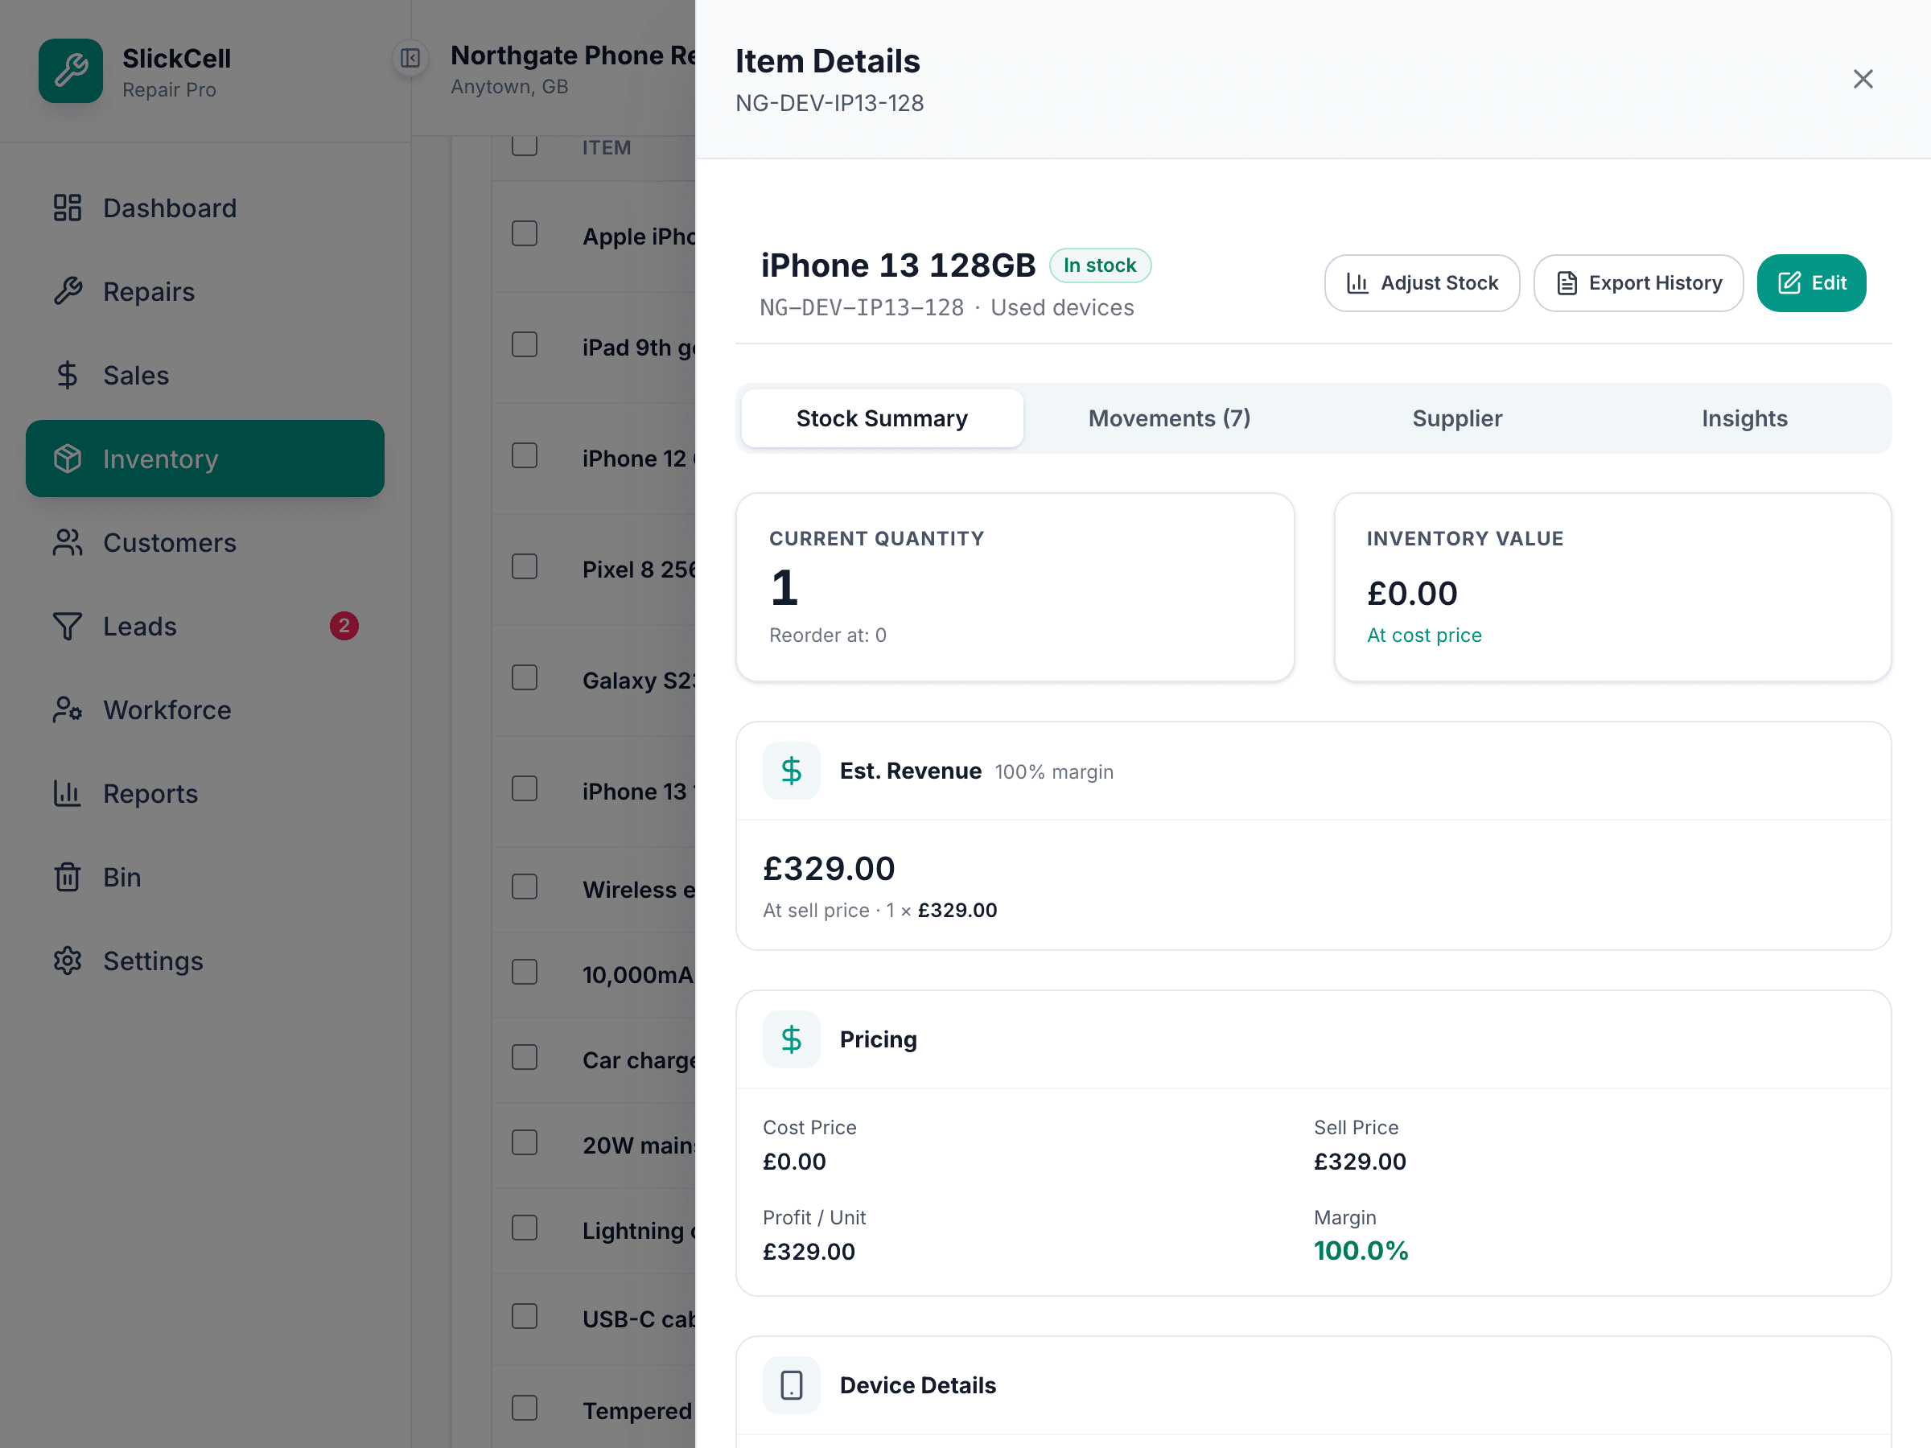Switch to the Insights tab

[1744, 419]
